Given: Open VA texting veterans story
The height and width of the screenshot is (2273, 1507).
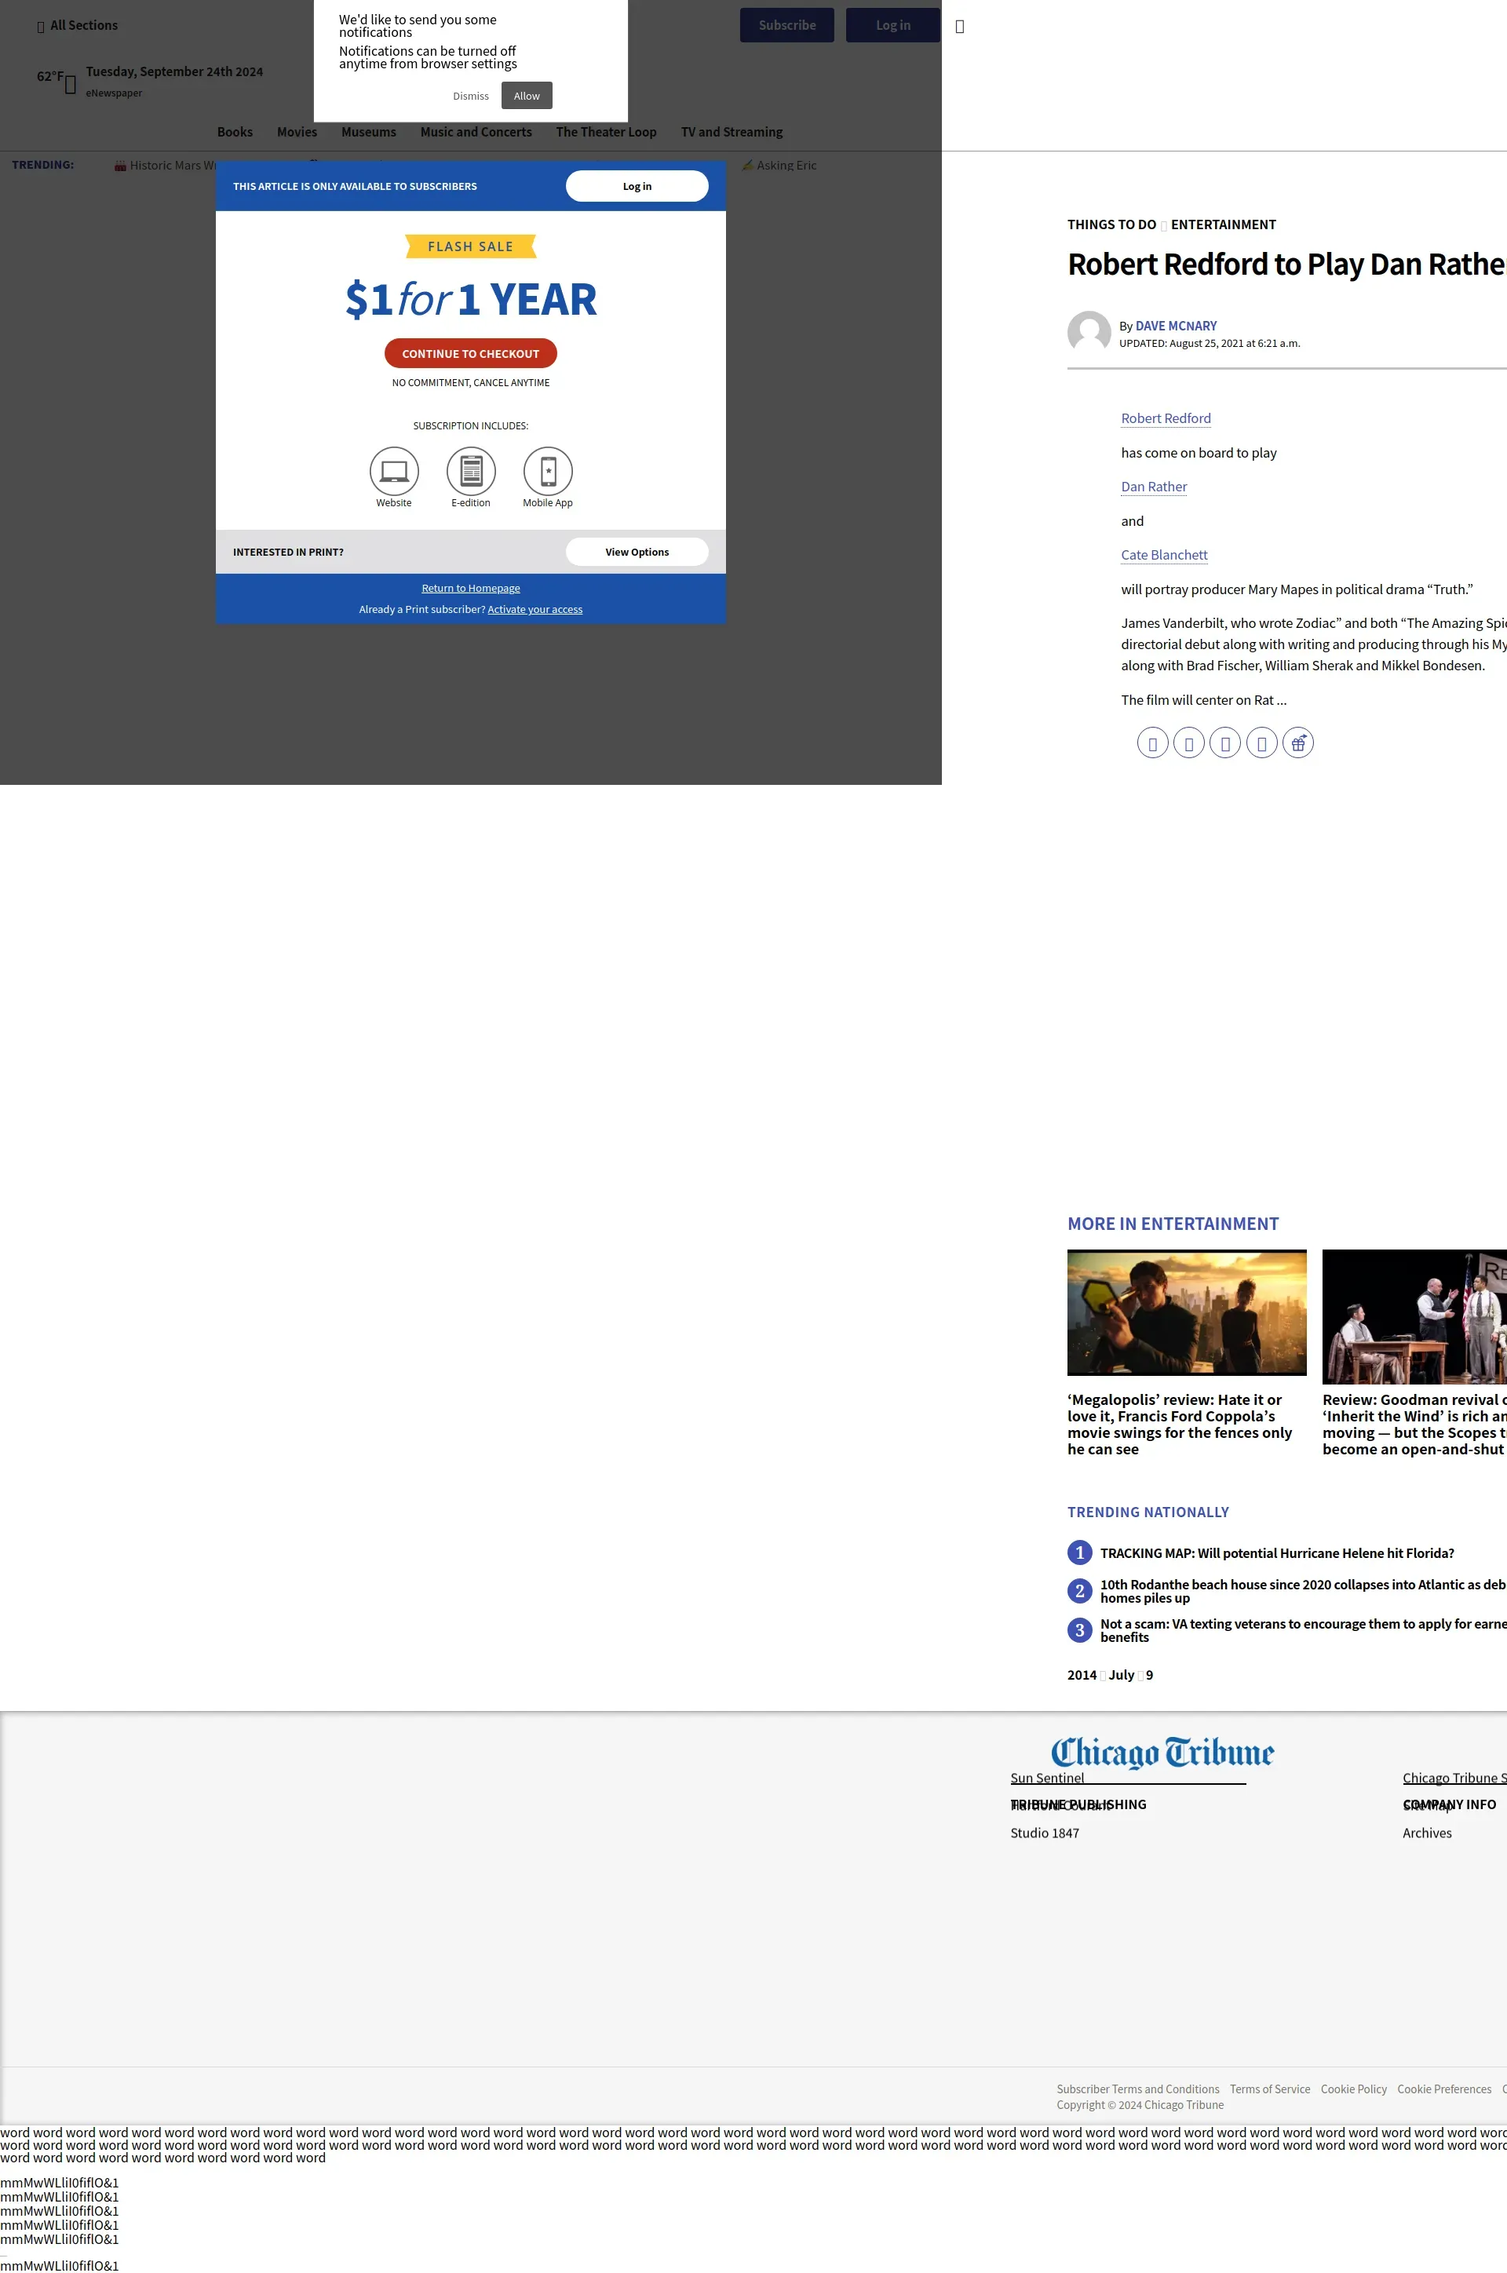Looking at the screenshot, I should [x=1303, y=1630].
